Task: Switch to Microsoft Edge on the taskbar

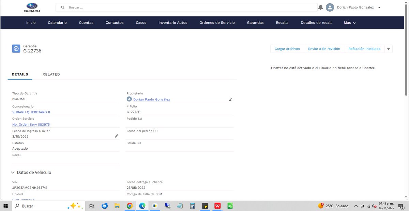Action: 142,206
